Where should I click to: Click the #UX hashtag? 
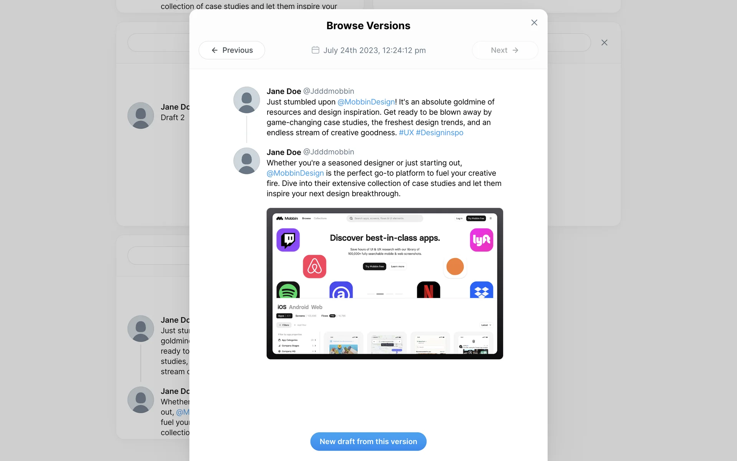point(406,133)
